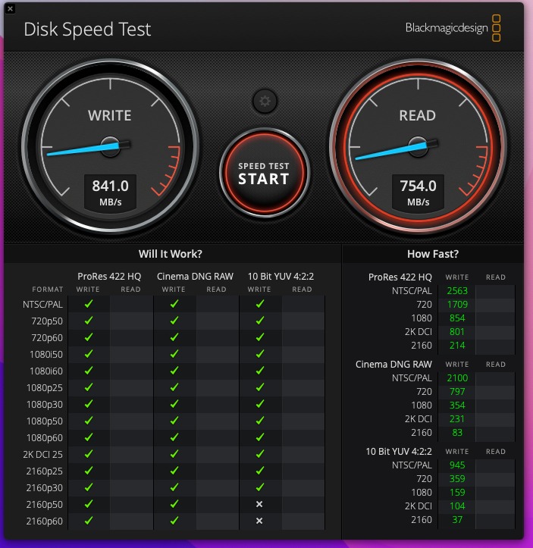533x548 pixels.
Task: Start the speed test
Action: [265, 173]
